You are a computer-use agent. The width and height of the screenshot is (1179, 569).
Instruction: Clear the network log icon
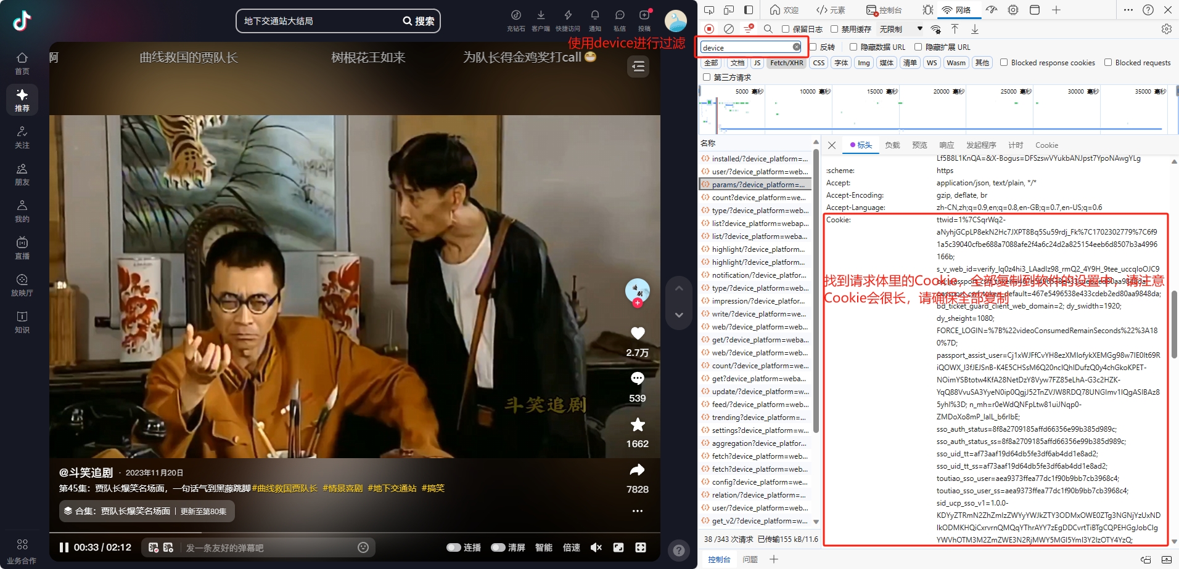(x=728, y=29)
